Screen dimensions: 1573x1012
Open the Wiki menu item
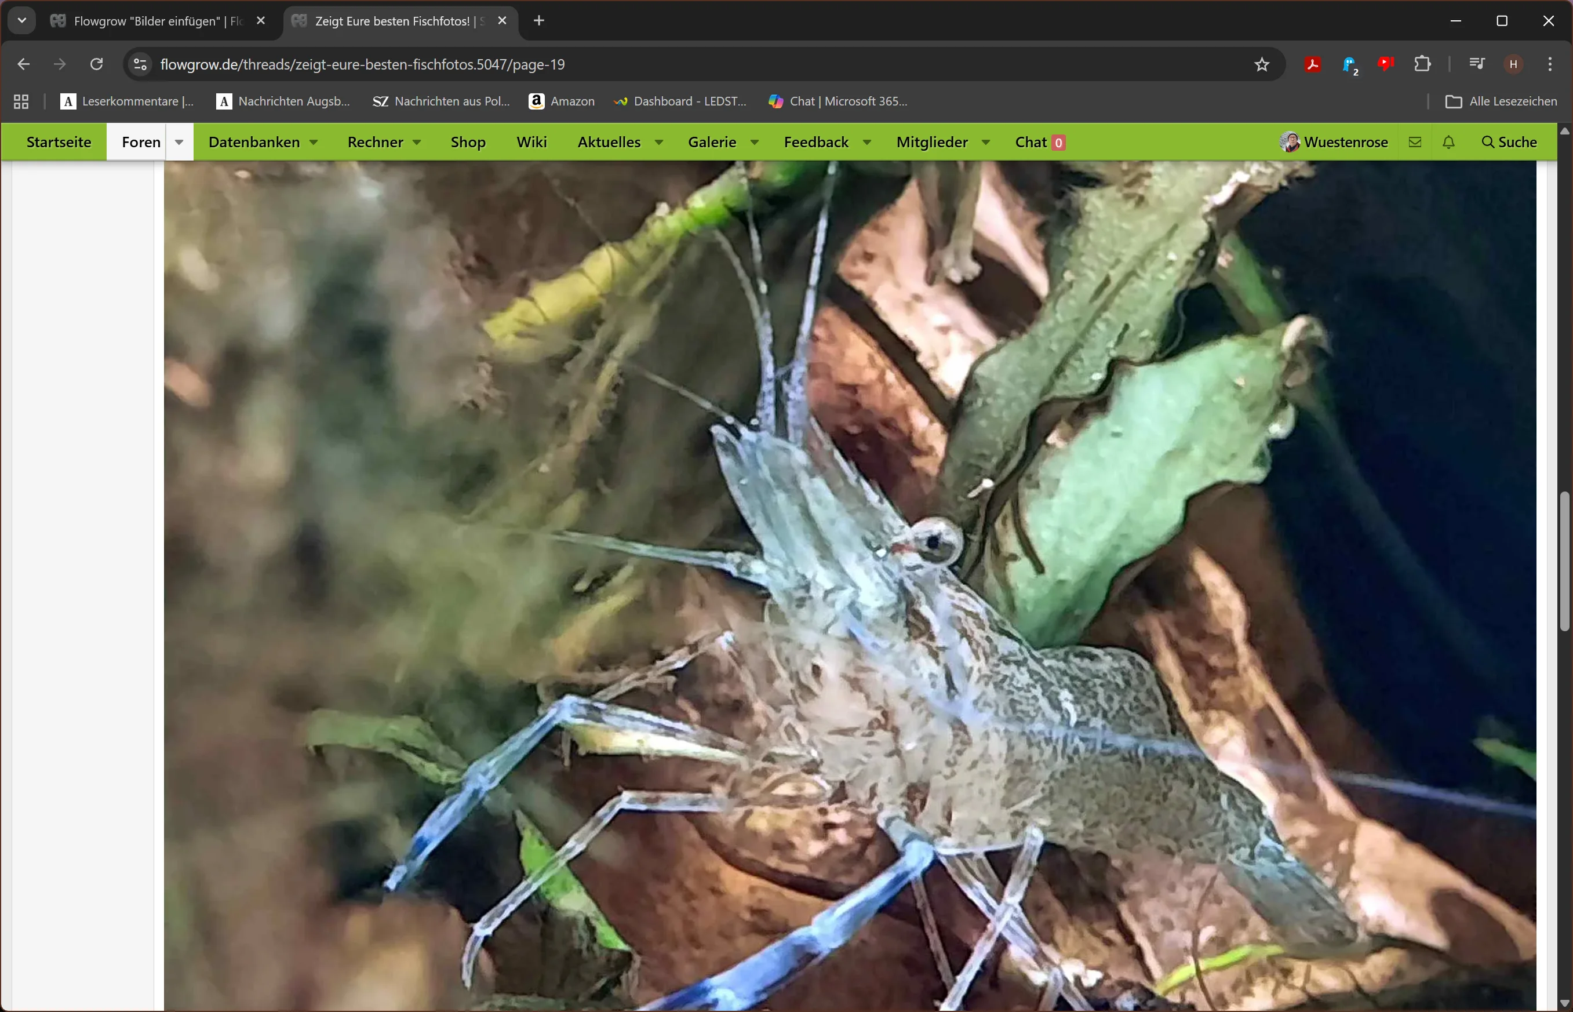(x=531, y=142)
